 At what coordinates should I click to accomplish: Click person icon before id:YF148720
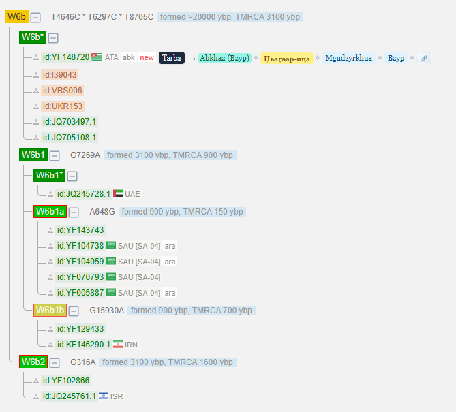tap(36, 57)
